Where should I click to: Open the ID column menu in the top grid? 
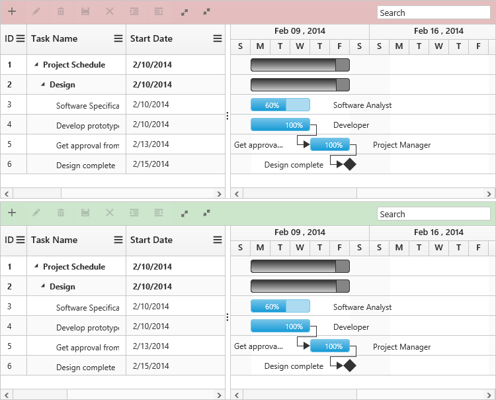coord(21,39)
